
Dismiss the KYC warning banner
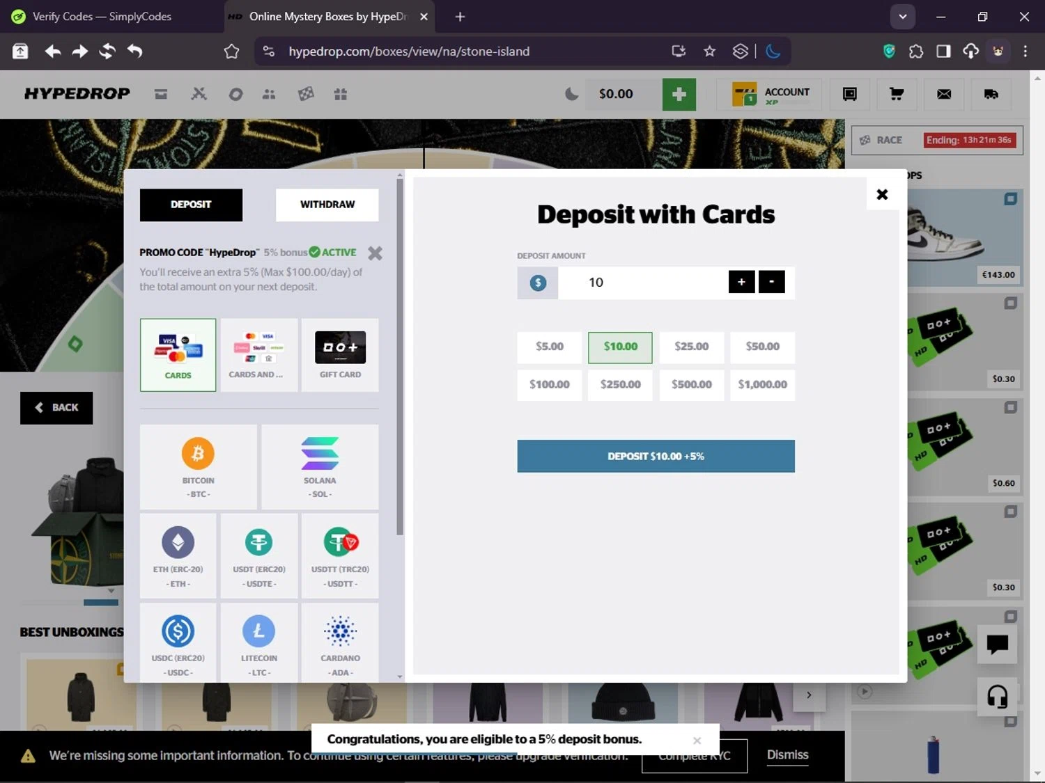787,755
